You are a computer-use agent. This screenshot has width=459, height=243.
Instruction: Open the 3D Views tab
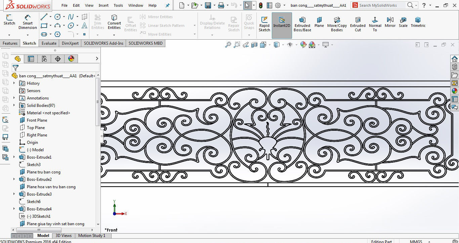click(64, 236)
